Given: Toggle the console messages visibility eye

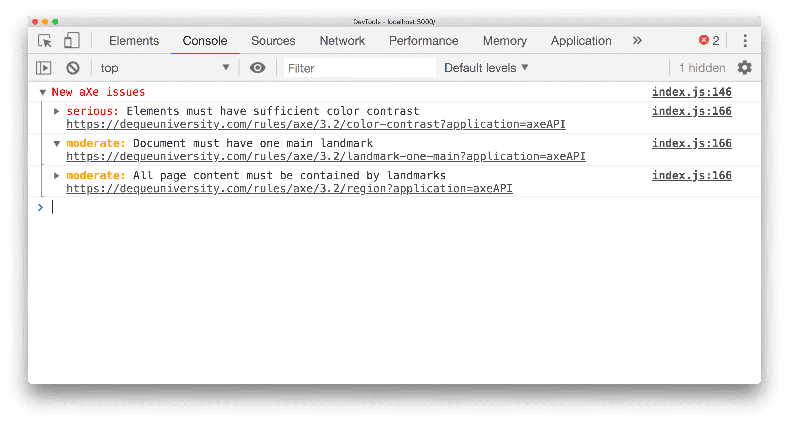Looking at the screenshot, I should (257, 68).
